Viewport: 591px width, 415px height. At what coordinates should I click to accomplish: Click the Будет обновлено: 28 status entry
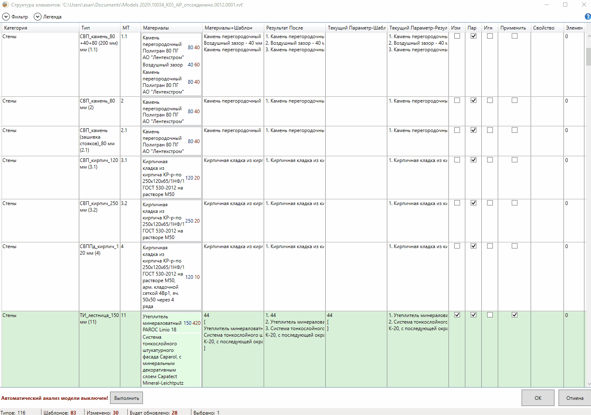click(154, 413)
